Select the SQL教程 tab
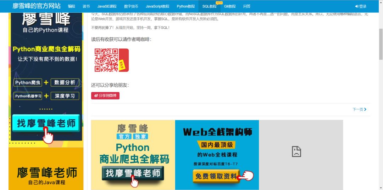 point(209,6)
